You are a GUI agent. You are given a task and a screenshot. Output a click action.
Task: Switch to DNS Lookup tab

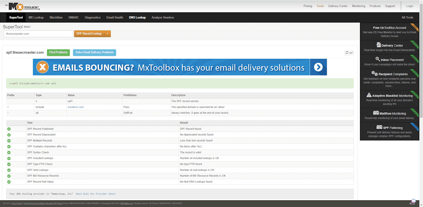[137, 17]
